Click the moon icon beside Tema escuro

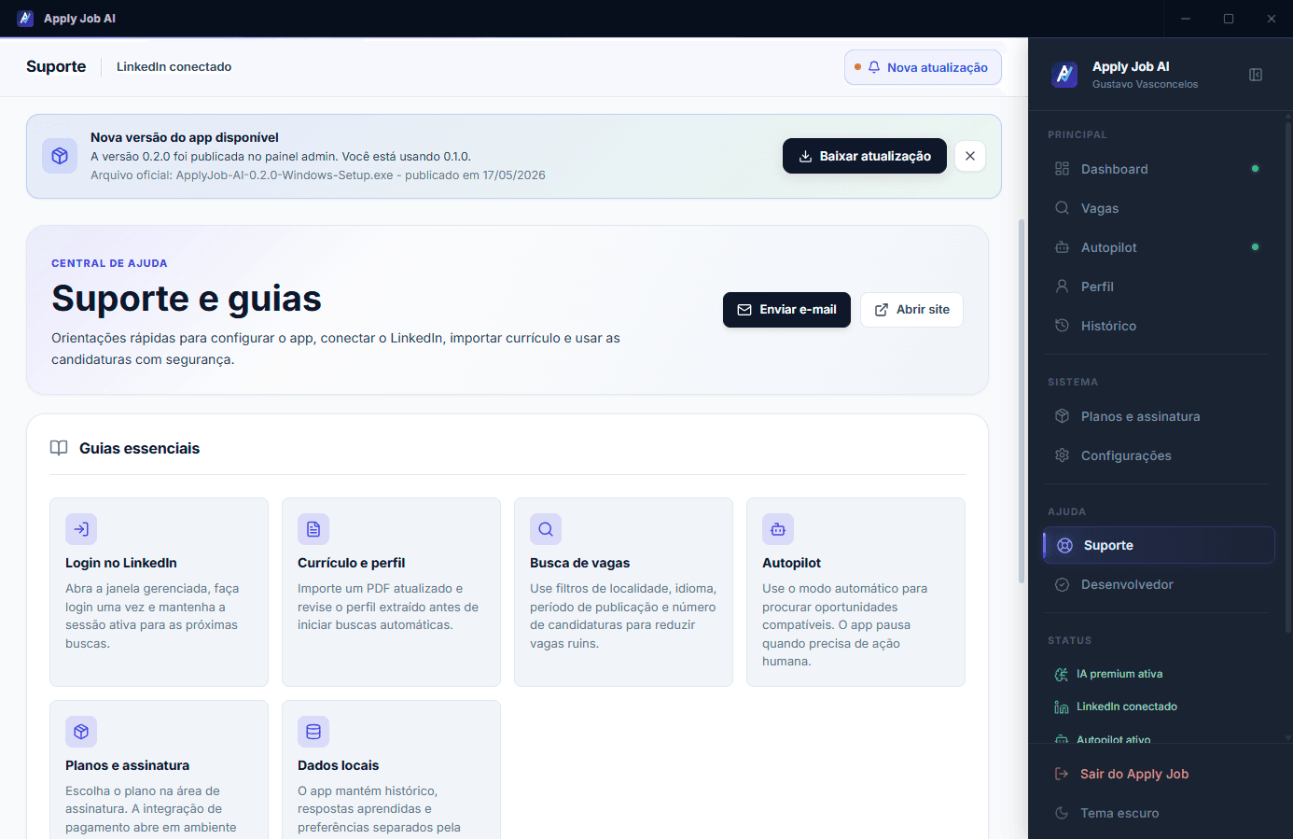[1061, 813]
